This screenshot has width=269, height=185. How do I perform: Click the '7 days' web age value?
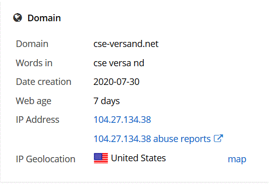106,101
